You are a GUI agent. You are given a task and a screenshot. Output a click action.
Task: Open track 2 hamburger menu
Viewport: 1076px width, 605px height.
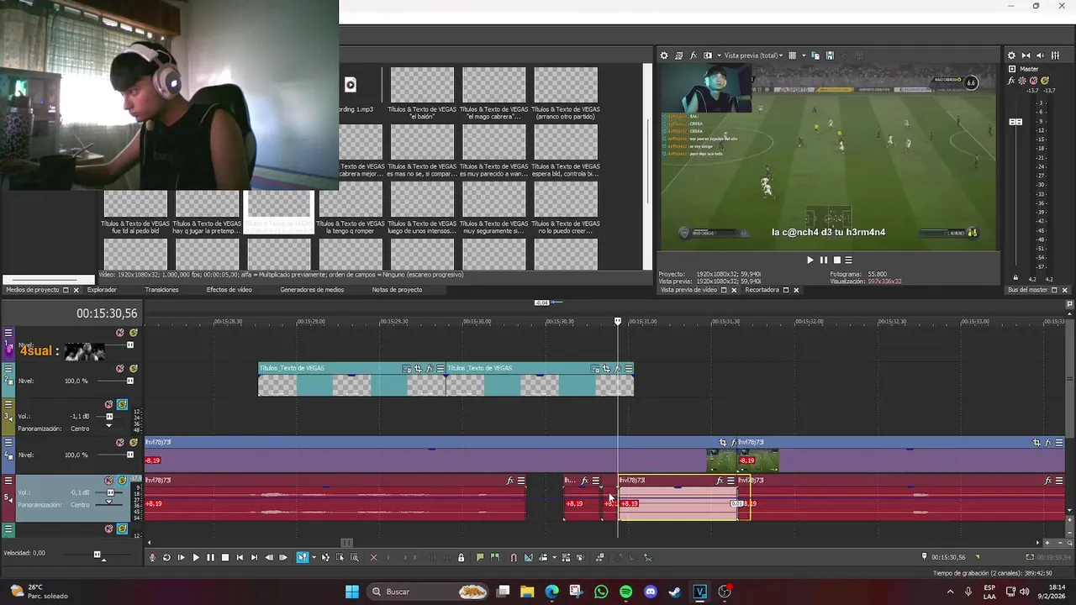[x=8, y=368]
